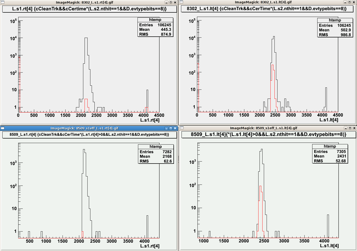Image resolution: width=357 pixels, height=251 pixels.
Task: Close the 8509_s1eff_L.s1.rt[4].gif window
Action: point(175,128)
